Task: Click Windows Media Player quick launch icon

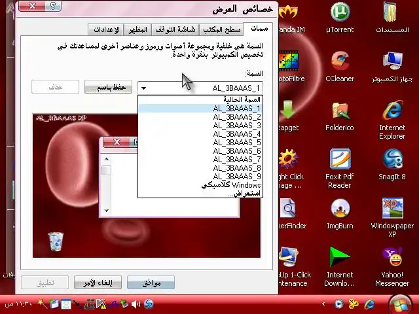Action: pyautogui.click(x=339, y=304)
